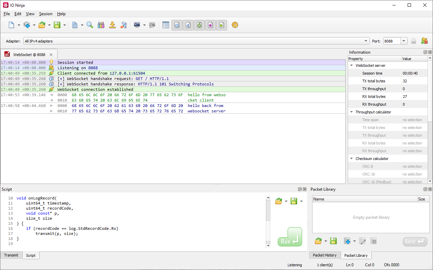Close the Packet Library pane
Viewport: 433px width, 270px height.
(x=430, y=189)
